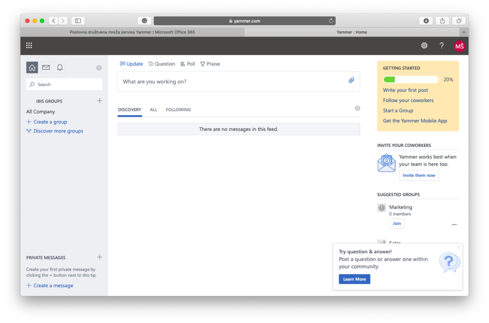Click the Invite them now button
Screen dimensions: 489x323
click(x=419, y=175)
